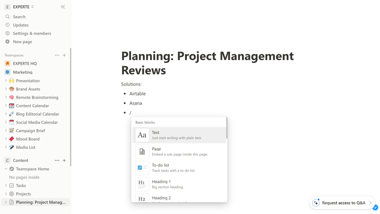This screenshot has width=380, height=214.
Task: Expand the Campaign Brief page tree
Action: (6, 130)
